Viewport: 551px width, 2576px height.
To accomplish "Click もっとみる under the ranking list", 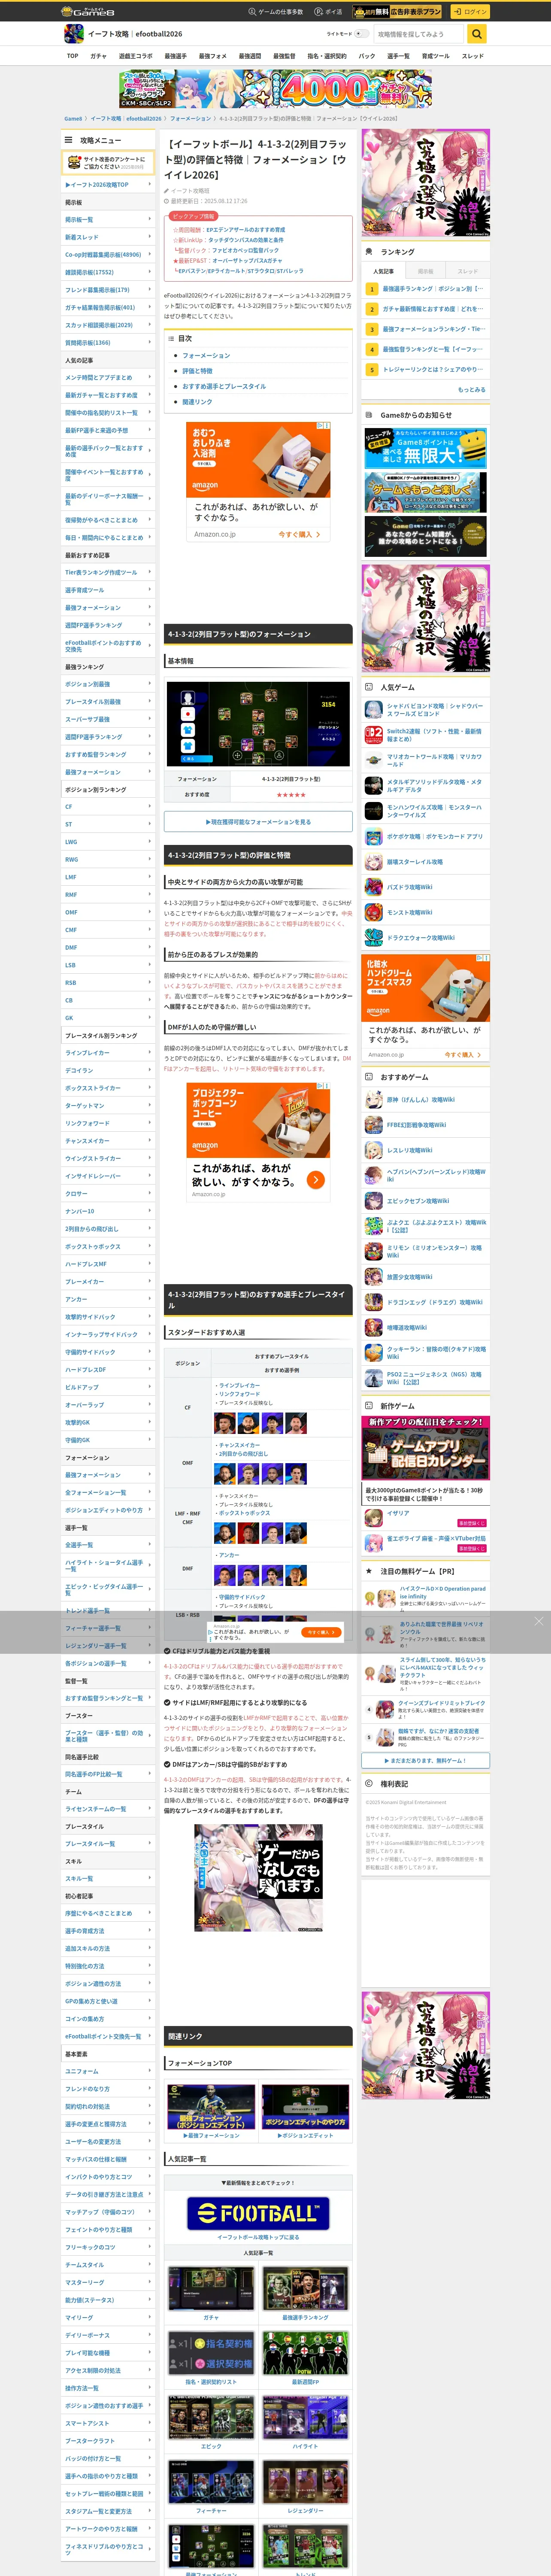I will click(x=471, y=390).
